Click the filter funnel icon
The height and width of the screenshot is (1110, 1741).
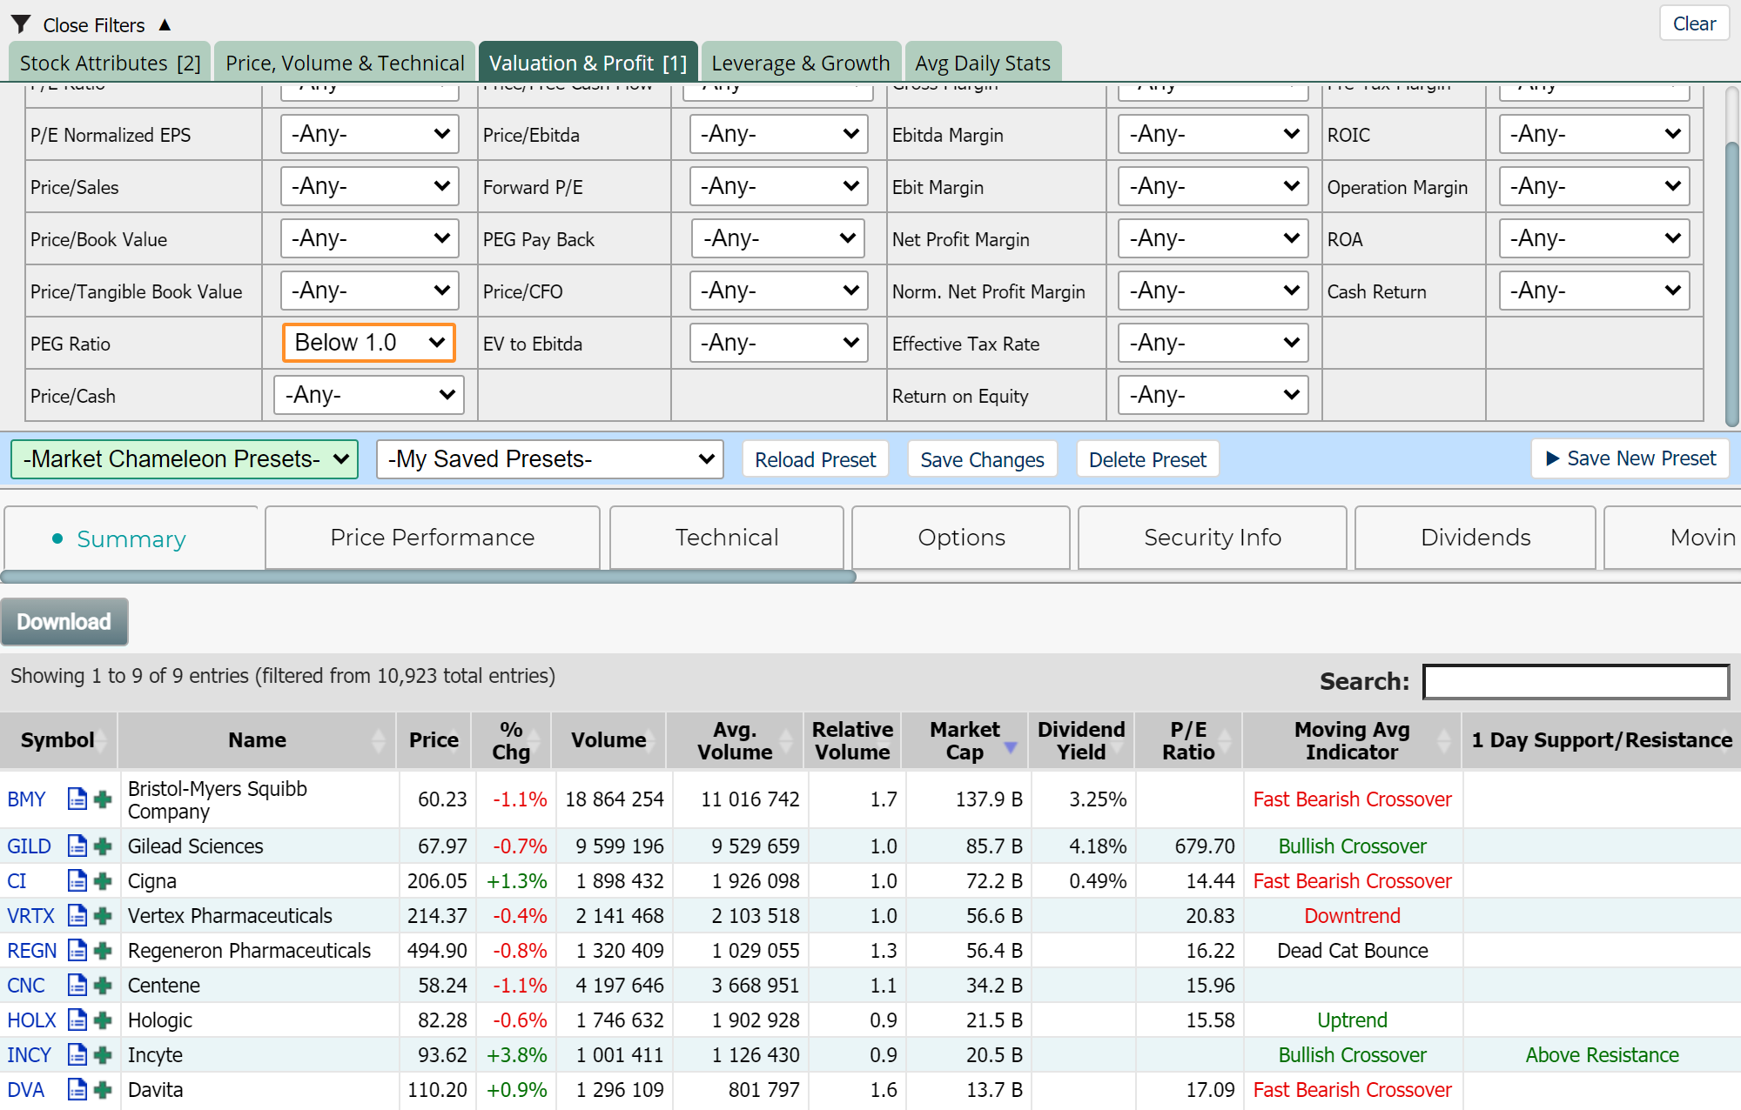(21, 24)
